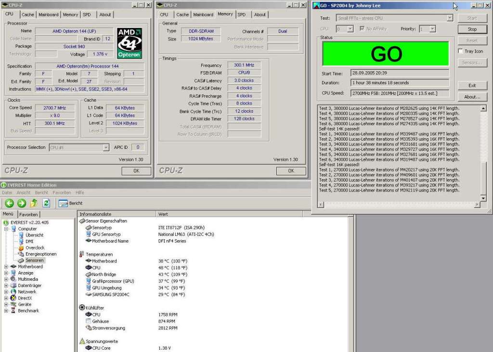The image size is (493, 352).
Task: Click the Stop button in SP2004
Action: [x=472, y=29]
